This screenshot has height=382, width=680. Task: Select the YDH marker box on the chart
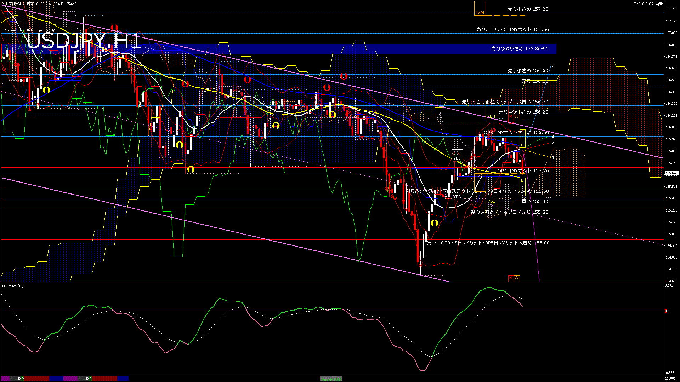click(x=491, y=116)
